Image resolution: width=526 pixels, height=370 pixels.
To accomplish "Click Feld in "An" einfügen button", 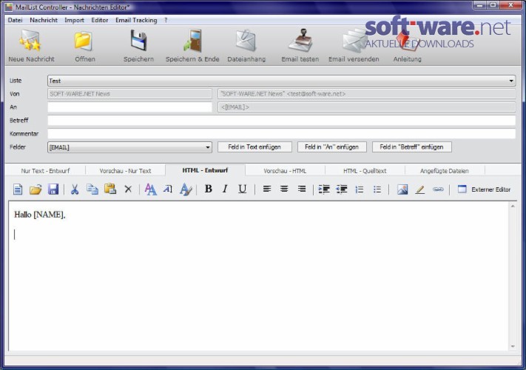I will tap(331, 147).
